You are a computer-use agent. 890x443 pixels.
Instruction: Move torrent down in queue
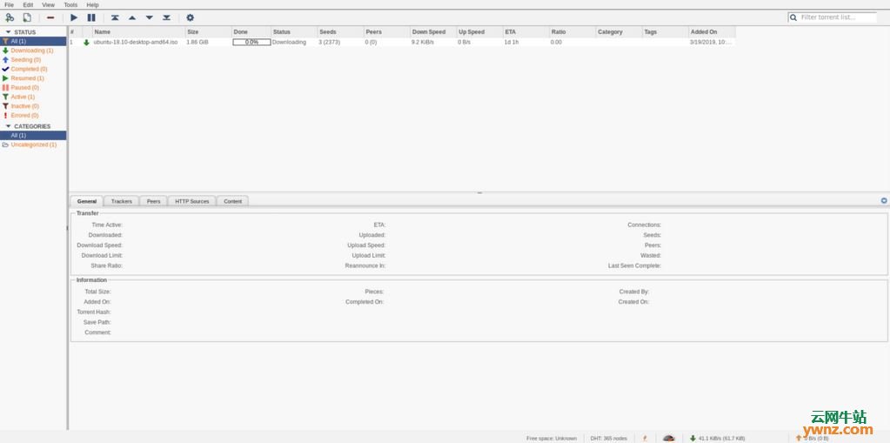150,17
